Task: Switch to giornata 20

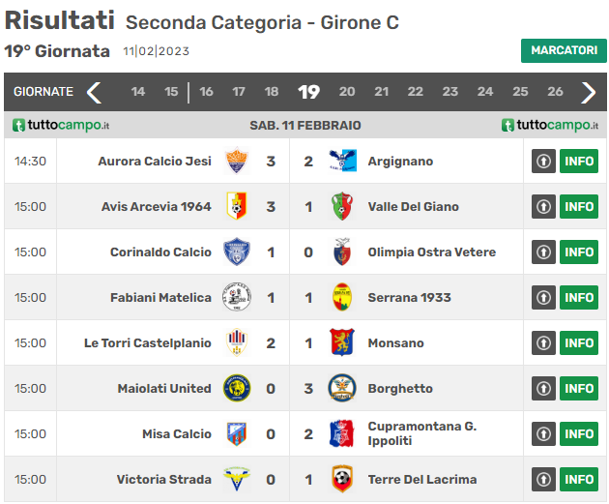Action: click(347, 92)
